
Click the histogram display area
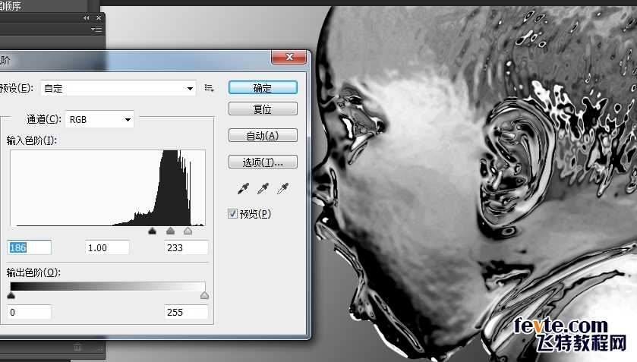point(108,188)
